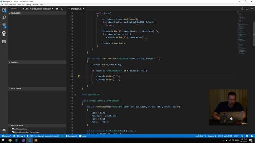Change indentation via Spaces: 4
The height and width of the screenshot is (143, 255).
click(x=212, y=136)
